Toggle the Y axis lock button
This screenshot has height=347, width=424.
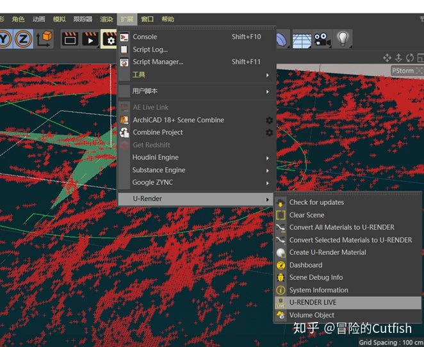point(4,39)
